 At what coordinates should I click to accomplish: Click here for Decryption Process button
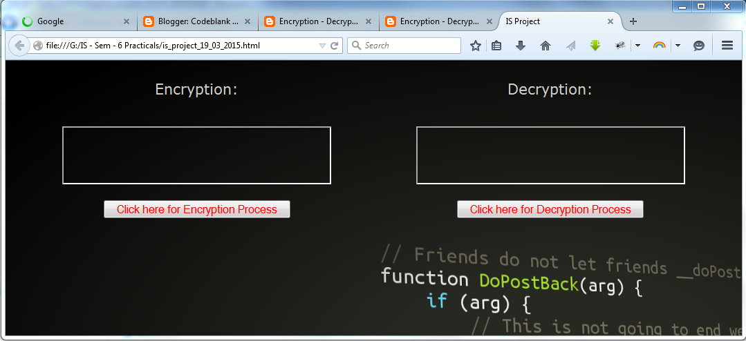tap(550, 209)
